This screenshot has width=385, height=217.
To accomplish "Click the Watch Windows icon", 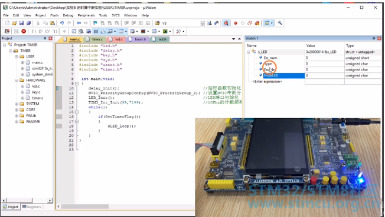I will click(x=110, y=31).
